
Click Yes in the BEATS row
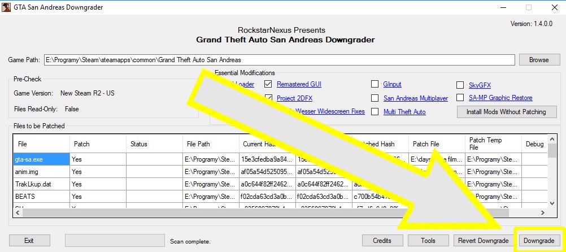(98, 197)
